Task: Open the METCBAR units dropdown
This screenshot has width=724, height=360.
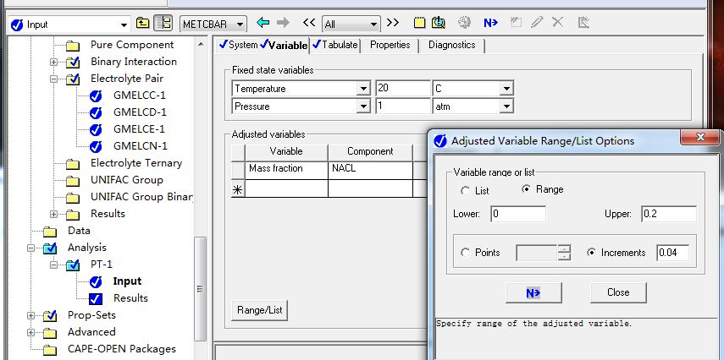Action: (240, 25)
